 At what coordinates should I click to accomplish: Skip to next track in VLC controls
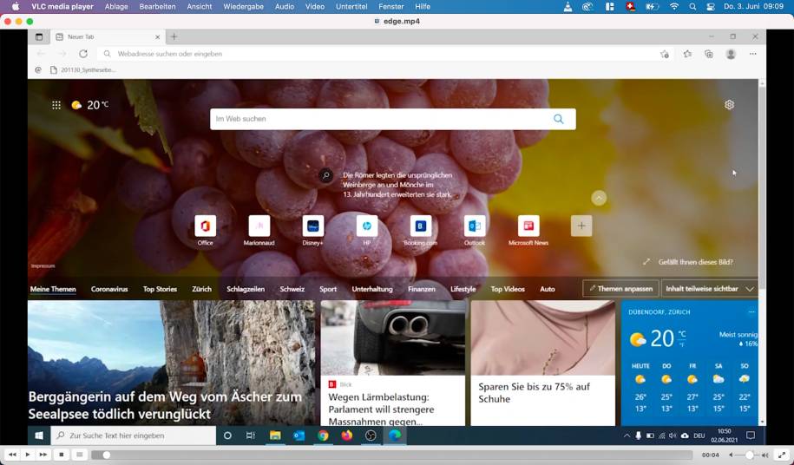click(43, 455)
